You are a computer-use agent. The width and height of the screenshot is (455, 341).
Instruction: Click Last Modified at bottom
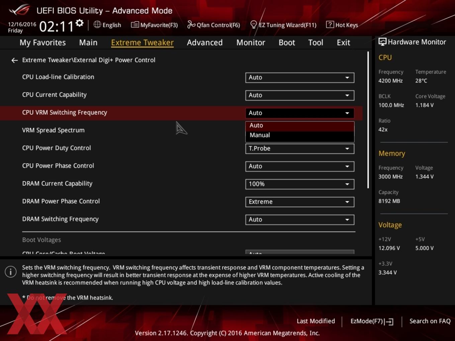pyautogui.click(x=315, y=321)
